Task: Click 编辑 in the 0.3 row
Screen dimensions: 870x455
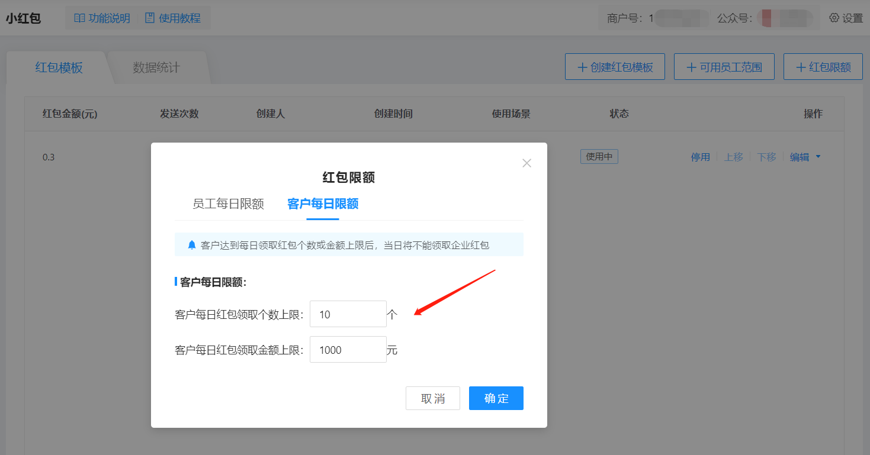Action: point(800,157)
